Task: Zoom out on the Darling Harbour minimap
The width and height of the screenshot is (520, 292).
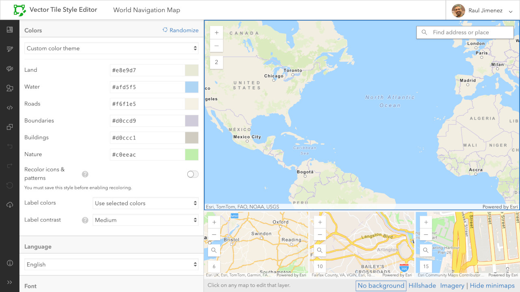Action: 426,234
